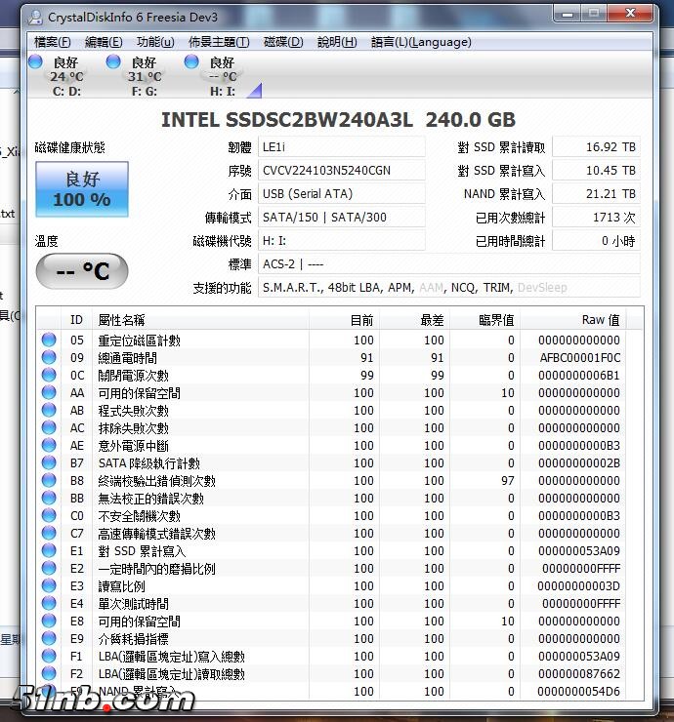Open the 檔案(F) menu
This screenshot has height=722, width=674.
click(x=52, y=42)
